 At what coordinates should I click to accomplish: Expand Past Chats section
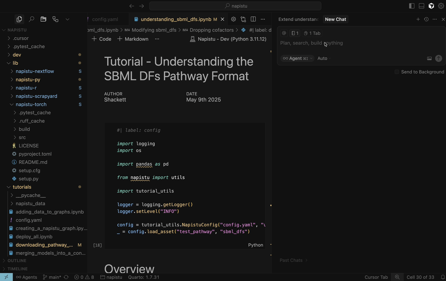pyautogui.click(x=293, y=260)
